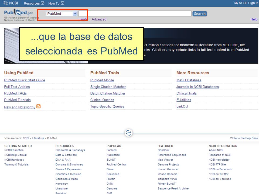Screen dimensions: 259x194
Task: Open BLAST under Popular
Action: pos(111,160)
